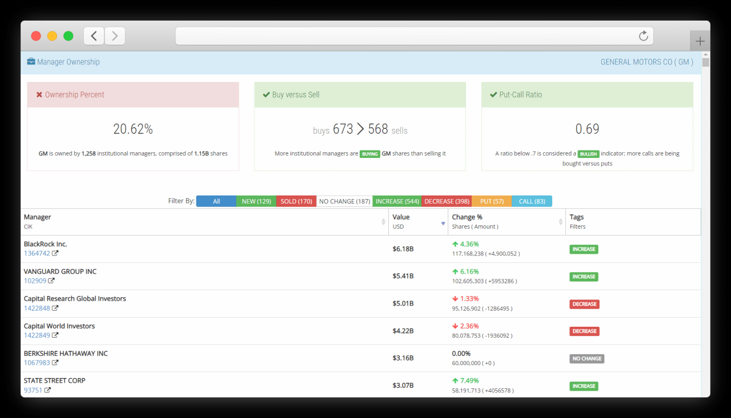Click the page vertical scrollbar thumb

click(706, 62)
